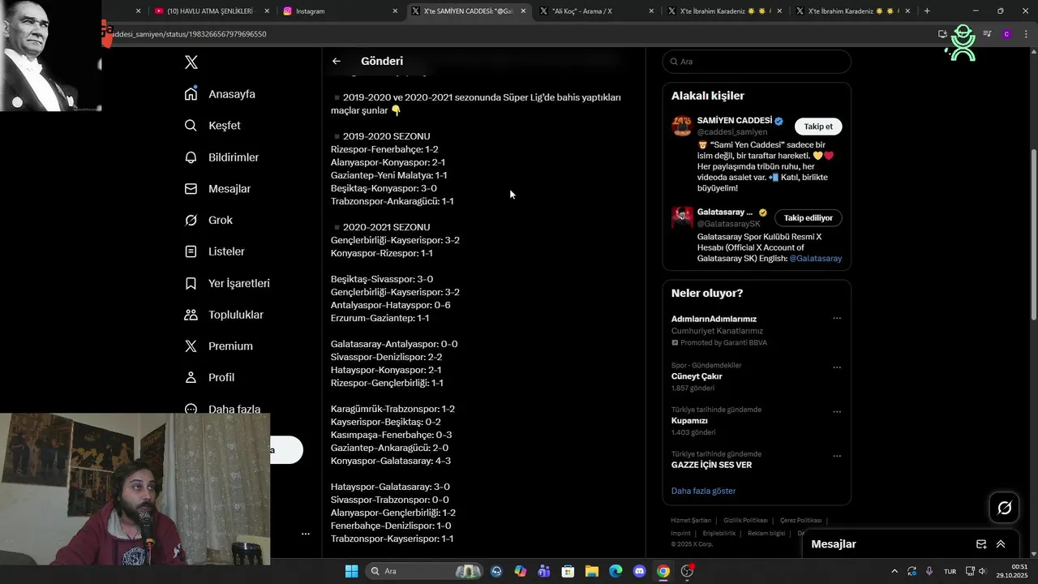The height and width of the screenshot is (584, 1038).
Task: Open more options for Cüneyt Çakır trend
Action: (x=837, y=367)
